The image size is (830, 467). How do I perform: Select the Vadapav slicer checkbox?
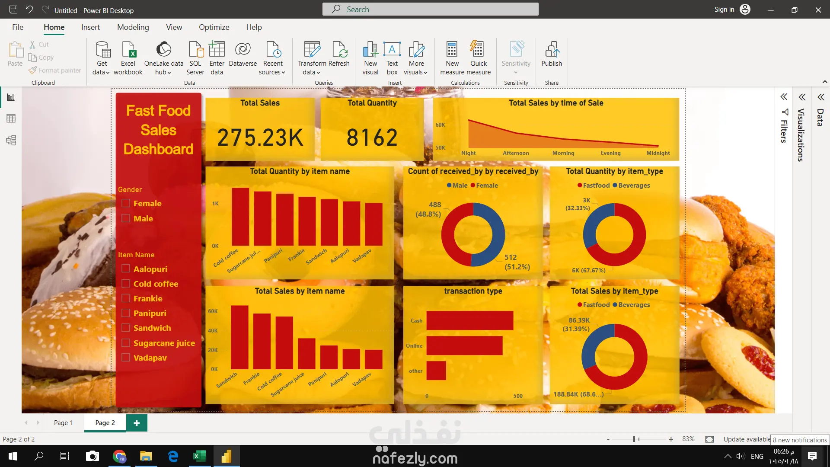126,358
